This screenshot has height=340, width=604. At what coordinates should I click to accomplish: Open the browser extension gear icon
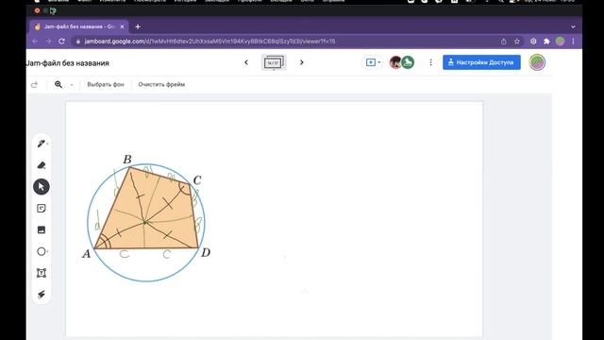tap(533, 42)
